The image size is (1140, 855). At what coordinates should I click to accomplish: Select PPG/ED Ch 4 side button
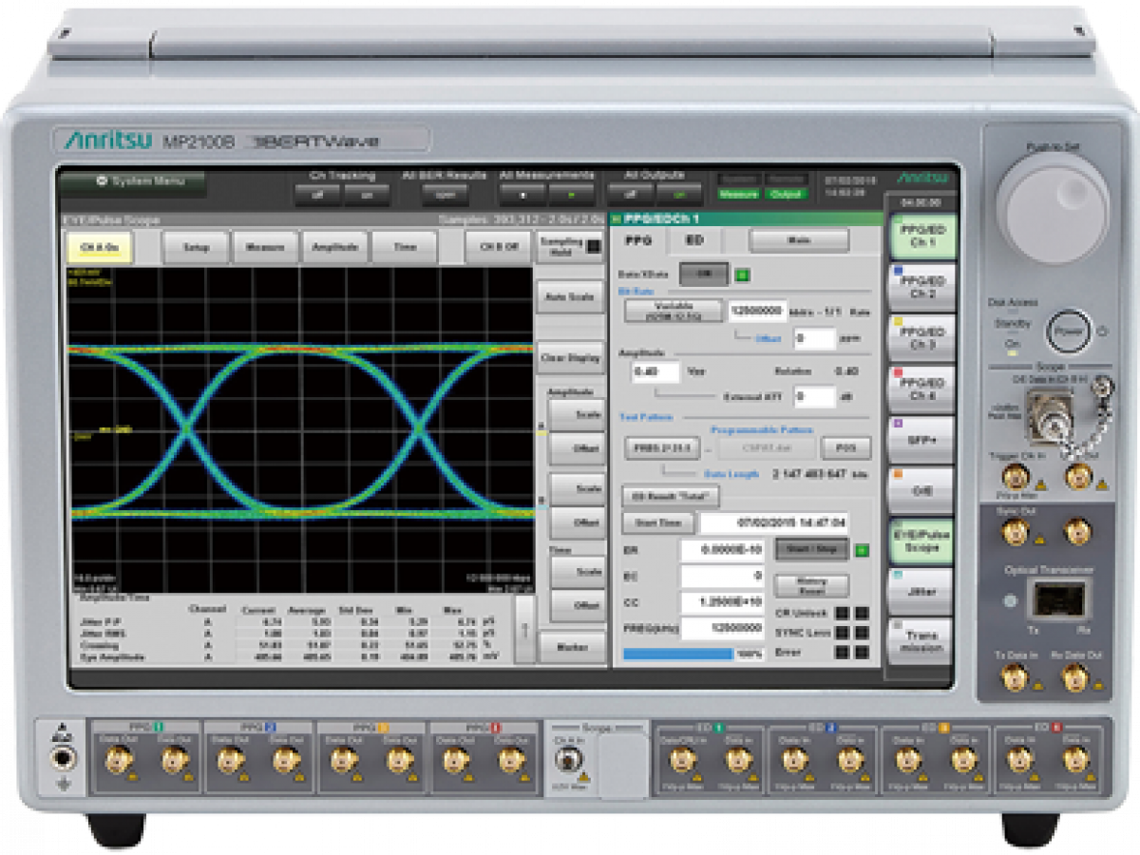[x=921, y=389]
